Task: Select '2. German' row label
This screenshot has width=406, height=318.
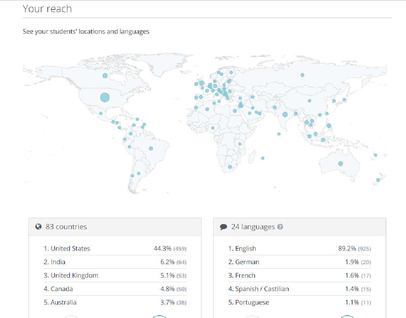Action: pos(244,262)
